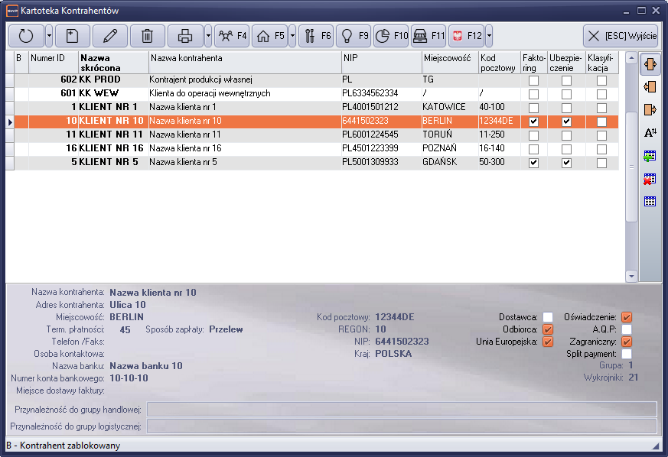Open the pie chart F10 function
This screenshot has height=457, width=668.
[391, 36]
